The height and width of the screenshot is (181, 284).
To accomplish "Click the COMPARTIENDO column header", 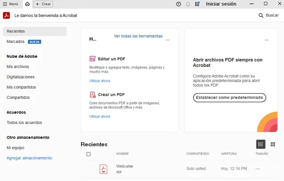I will [x=197, y=154].
